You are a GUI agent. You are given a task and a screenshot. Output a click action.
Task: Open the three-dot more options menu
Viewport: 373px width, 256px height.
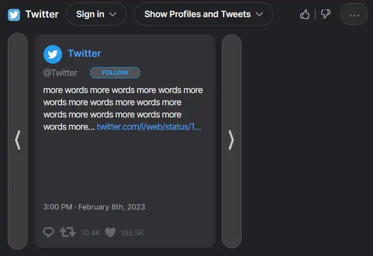(354, 14)
